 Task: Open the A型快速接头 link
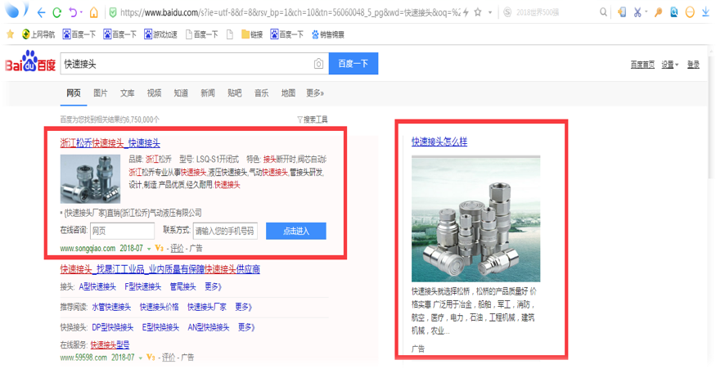click(97, 287)
